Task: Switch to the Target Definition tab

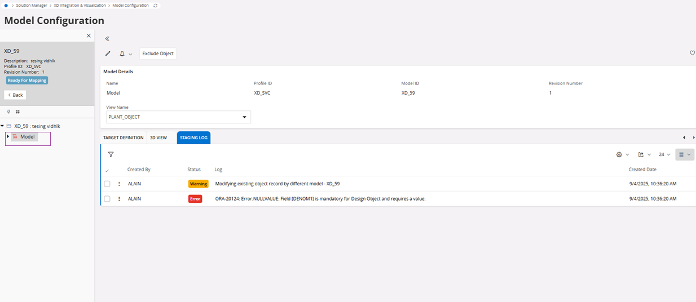Action: pos(123,137)
